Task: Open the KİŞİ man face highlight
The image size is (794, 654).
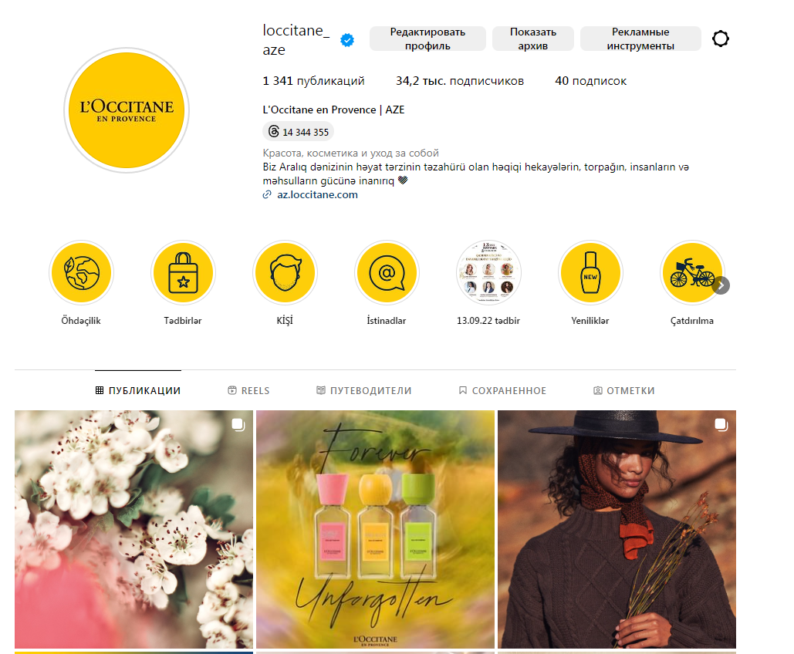Action: click(x=285, y=273)
